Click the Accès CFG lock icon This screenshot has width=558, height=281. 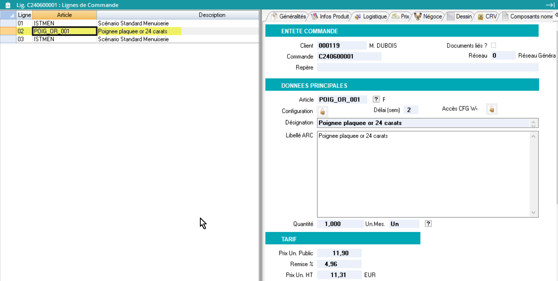[x=492, y=109]
